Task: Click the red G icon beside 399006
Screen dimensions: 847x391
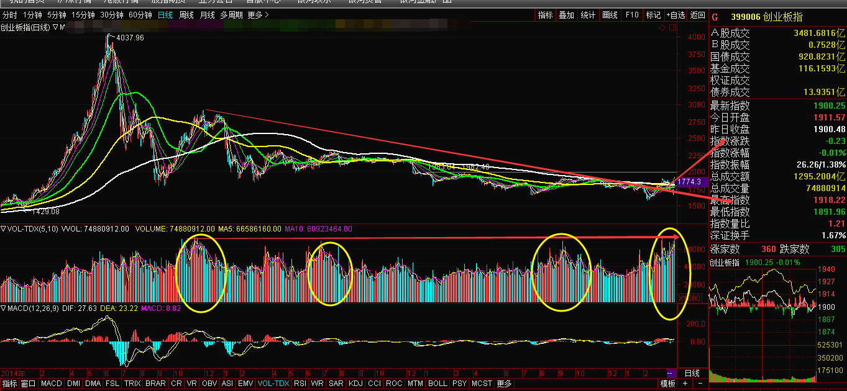Action: tap(715, 17)
